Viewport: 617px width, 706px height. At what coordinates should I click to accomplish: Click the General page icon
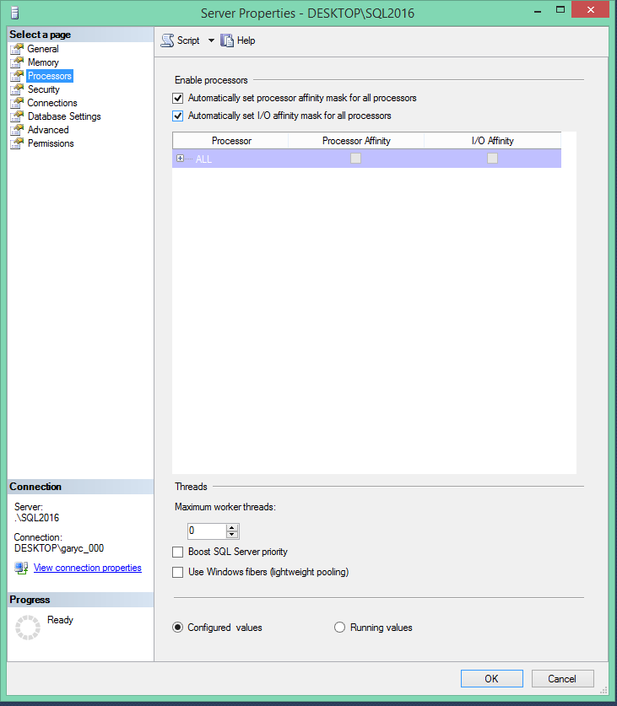(x=17, y=49)
